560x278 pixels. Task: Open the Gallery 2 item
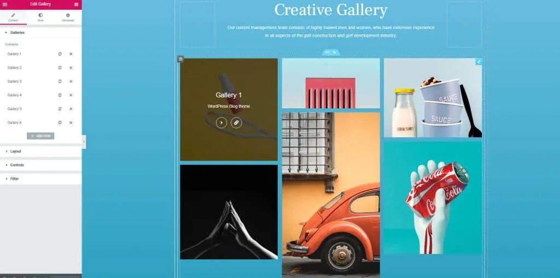[x=14, y=67]
